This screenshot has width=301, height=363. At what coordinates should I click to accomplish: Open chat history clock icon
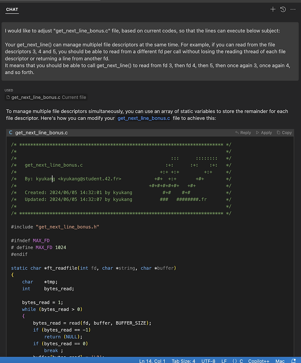tap(283, 9)
